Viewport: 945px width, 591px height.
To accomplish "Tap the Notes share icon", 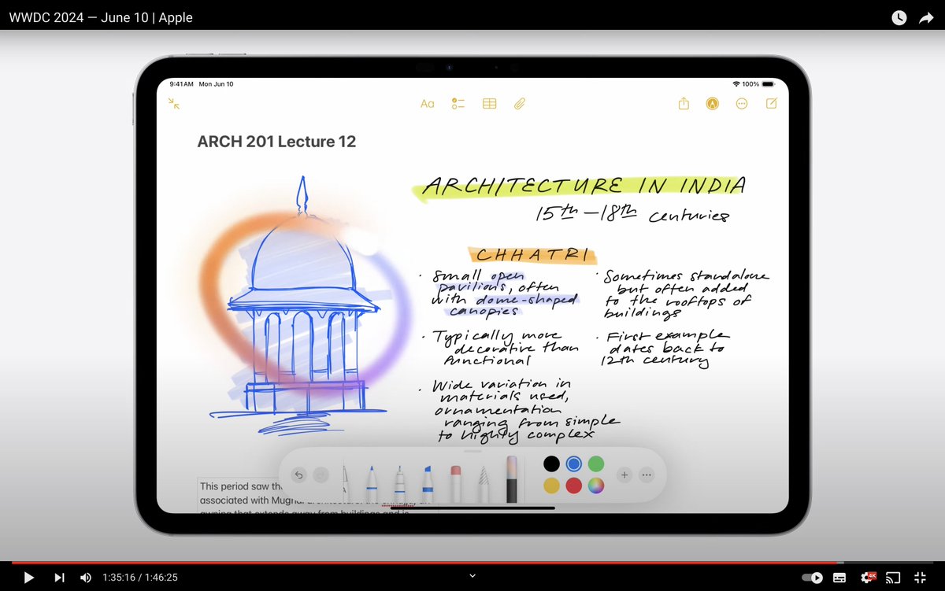I will tap(684, 103).
